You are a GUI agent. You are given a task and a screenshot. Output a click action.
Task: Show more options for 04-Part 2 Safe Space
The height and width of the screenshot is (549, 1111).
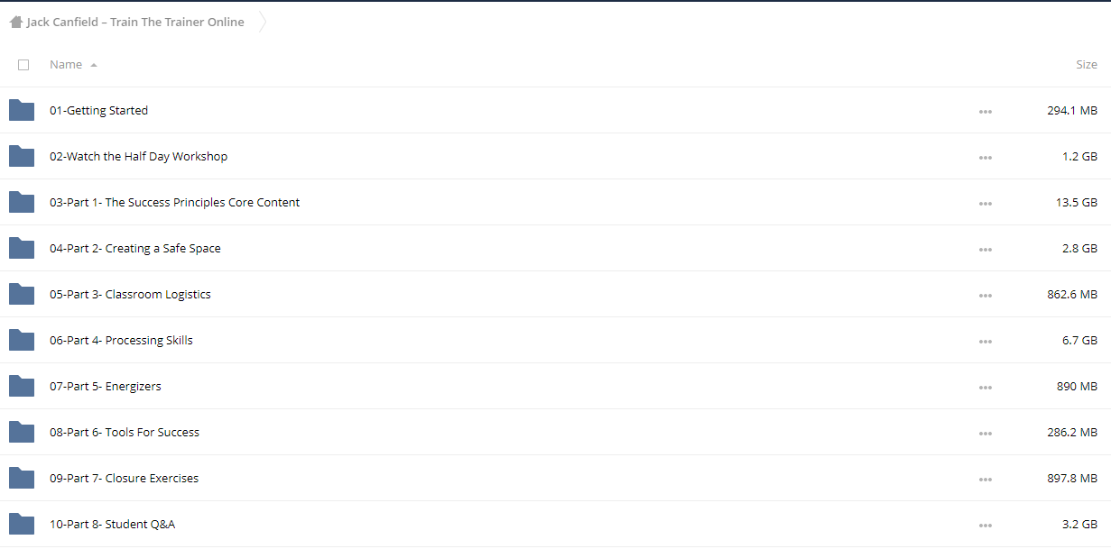(986, 250)
